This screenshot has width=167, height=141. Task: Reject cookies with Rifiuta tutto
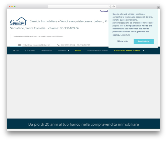pos(123,41)
